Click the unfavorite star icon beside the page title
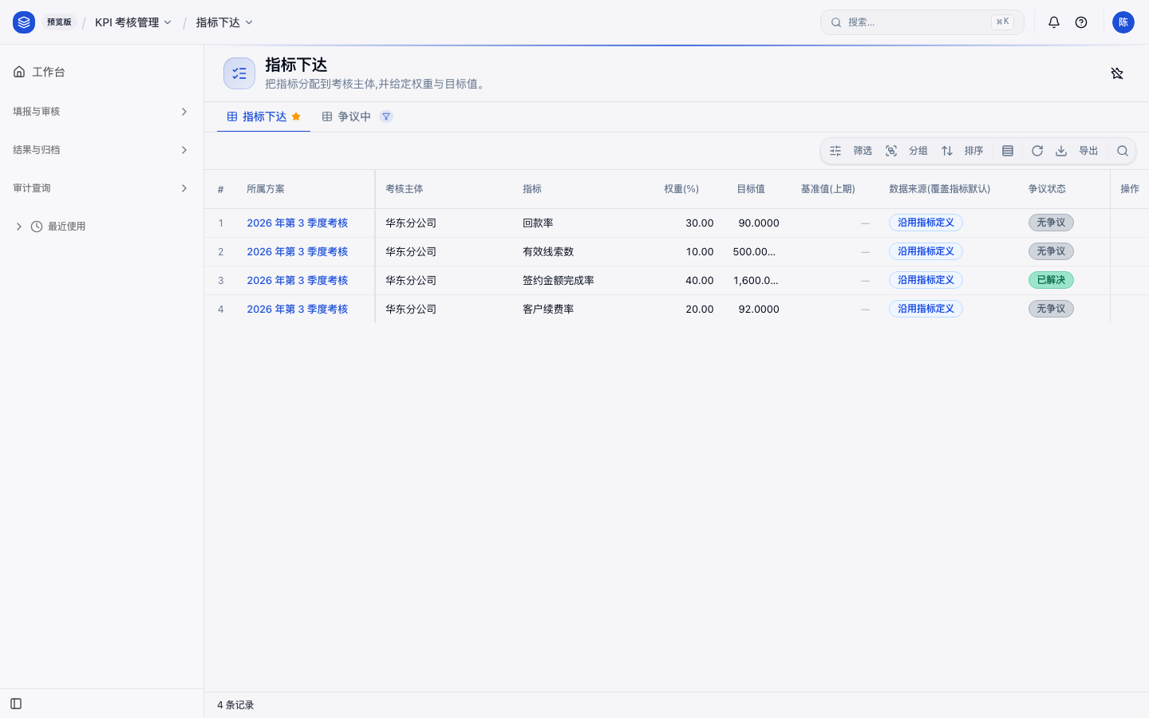Image resolution: width=1149 pixels, height=718 pixels. [x=1117, y=73]
